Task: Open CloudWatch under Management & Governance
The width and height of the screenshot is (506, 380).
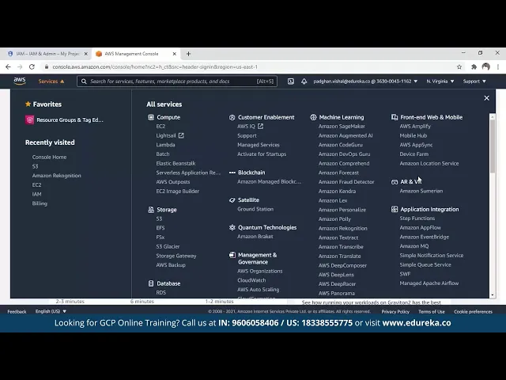Action: (251, 280)
